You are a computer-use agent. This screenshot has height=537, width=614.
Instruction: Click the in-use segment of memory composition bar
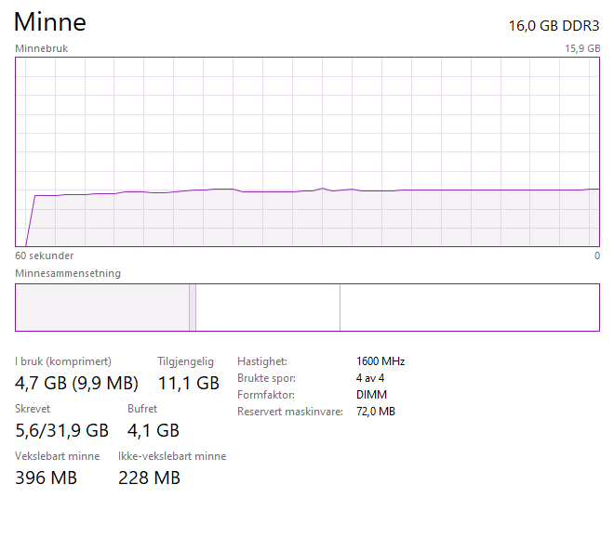[101, 308]
